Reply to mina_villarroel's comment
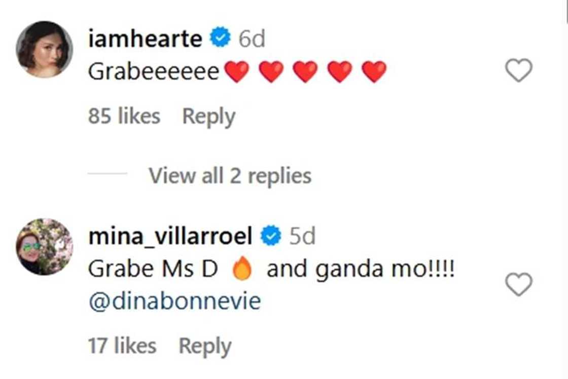The width and height of the screenshot is (568, 379). click(205, 347)
